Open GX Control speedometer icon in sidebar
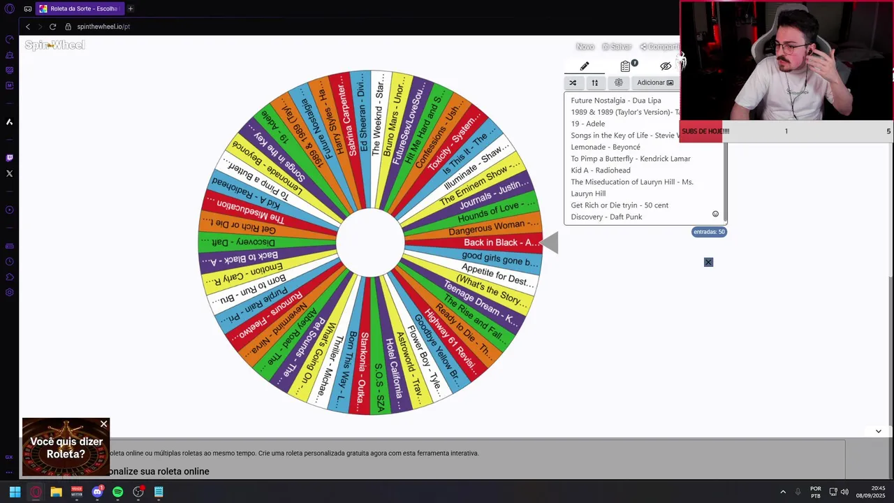This screenshot has height=503, width=894. coord(9,39)
